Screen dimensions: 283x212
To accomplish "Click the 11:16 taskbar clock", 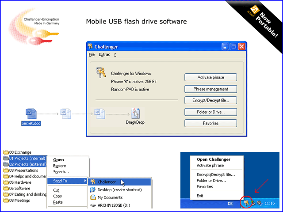I will [270, 203].
